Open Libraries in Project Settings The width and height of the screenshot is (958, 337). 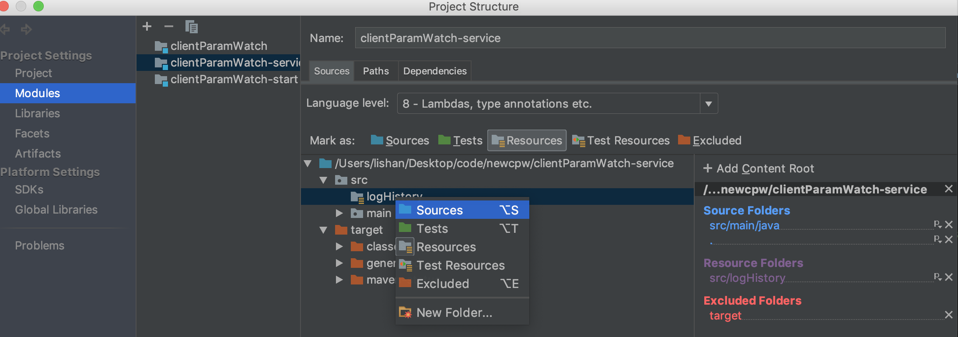(37, 113)
